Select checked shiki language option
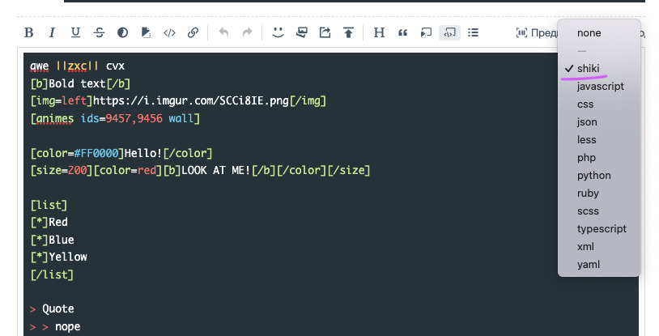Image resolution: width=659 pixels, height=336 pixels. pyautogui.click(x=589, y=69)
